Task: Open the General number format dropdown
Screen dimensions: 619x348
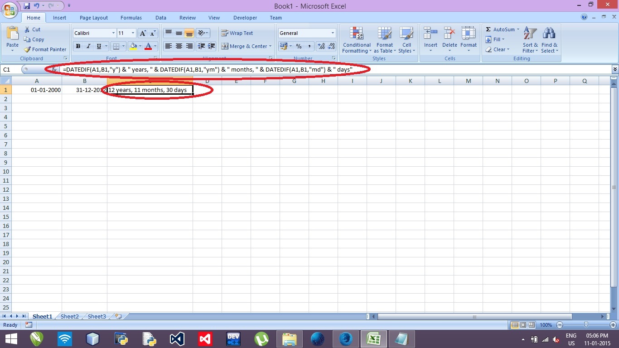Action: tap(333, 33)
